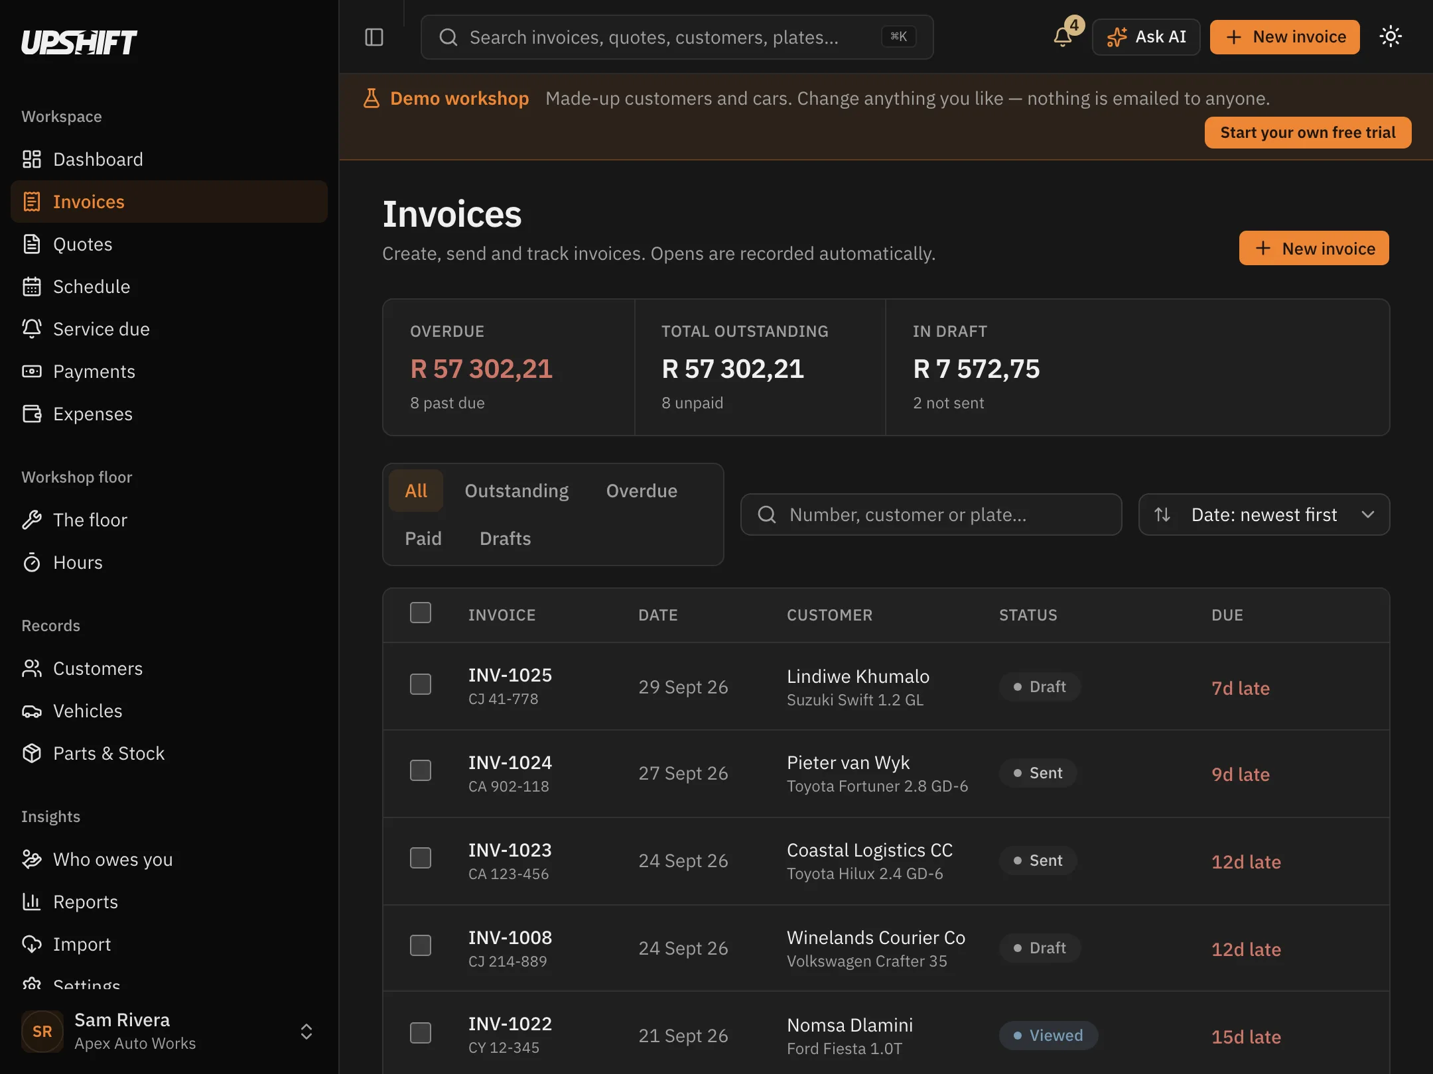
Task: Open Parts & Stock
Action: point(169,753)
